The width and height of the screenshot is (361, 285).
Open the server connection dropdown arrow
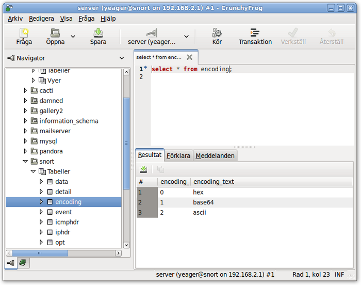click(187, 37)
